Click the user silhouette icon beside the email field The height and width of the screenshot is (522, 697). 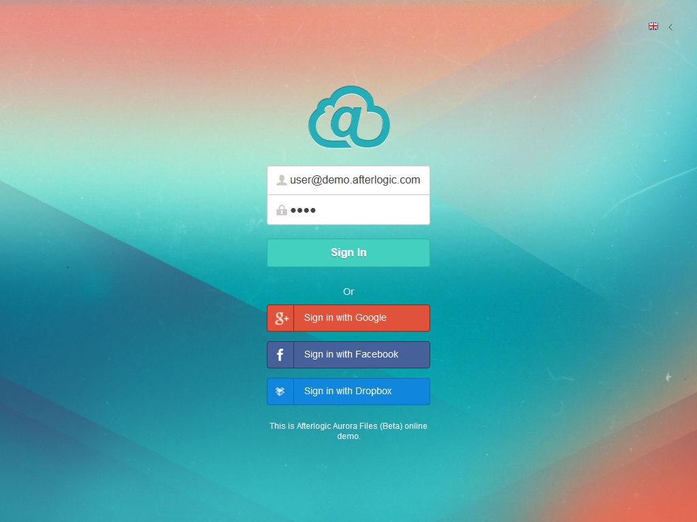point(281,179)
